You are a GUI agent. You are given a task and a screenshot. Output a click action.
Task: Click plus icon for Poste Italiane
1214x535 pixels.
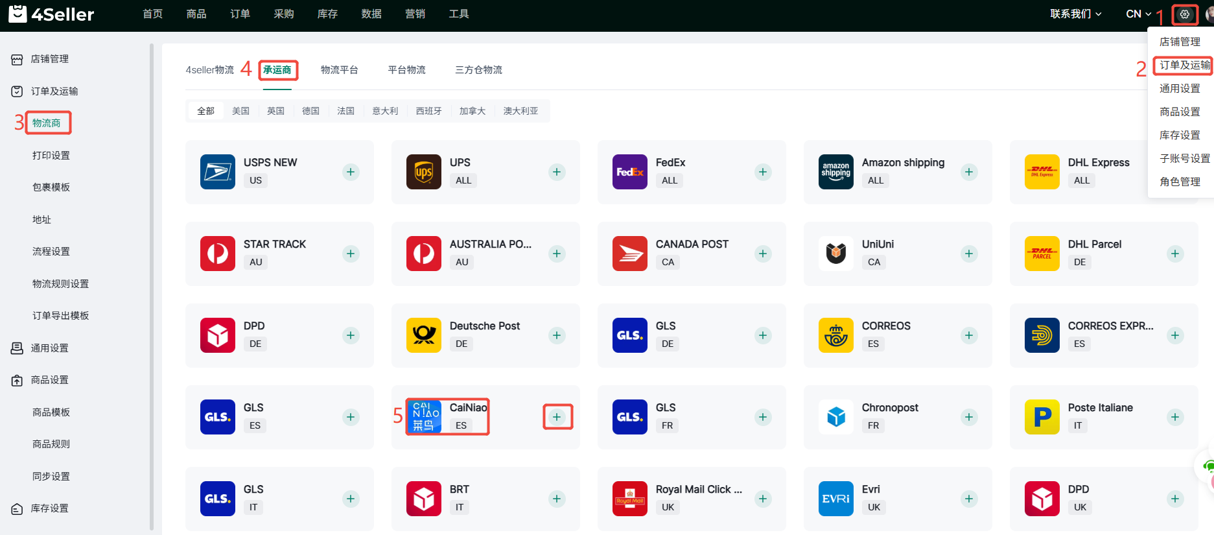(1175, 417)
